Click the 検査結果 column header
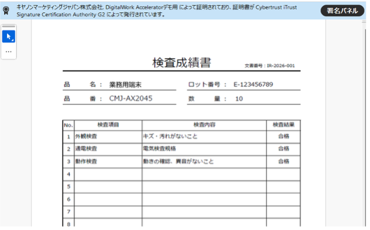 (283, 125)
